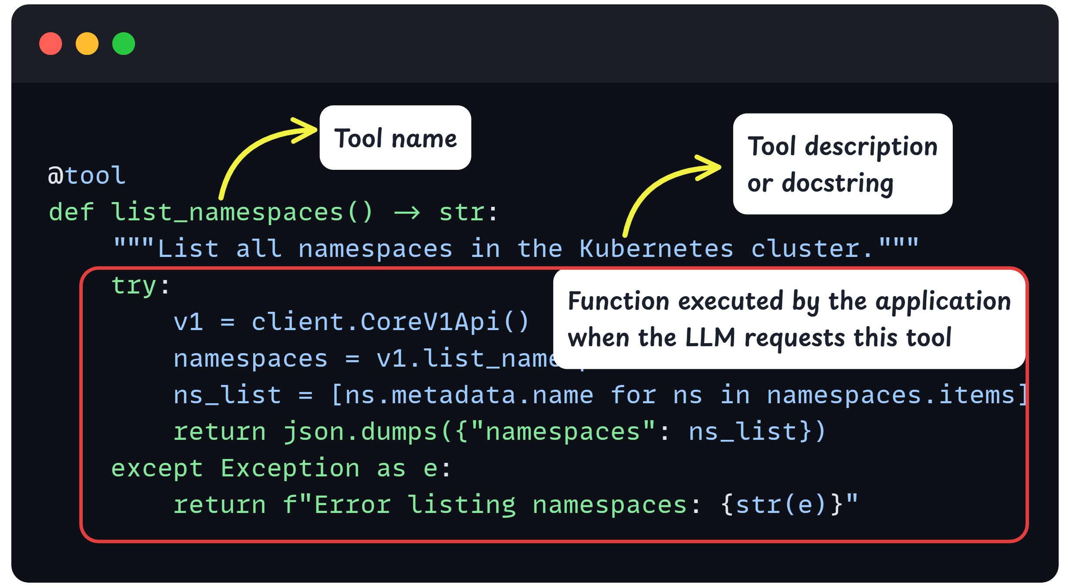The image size is (1070, 587).
Task: Click the 'return json.dumps' line
Action: [x=499, y=432]
